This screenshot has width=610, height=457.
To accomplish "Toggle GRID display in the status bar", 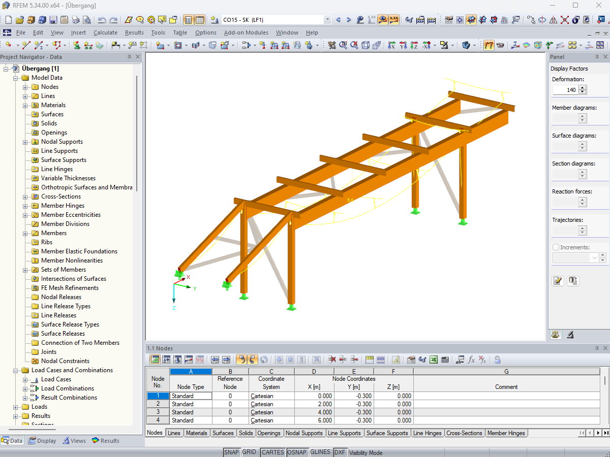I will click(x=250, y=452).
